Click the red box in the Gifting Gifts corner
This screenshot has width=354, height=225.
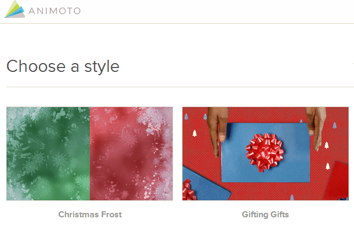tap(336, 181)
